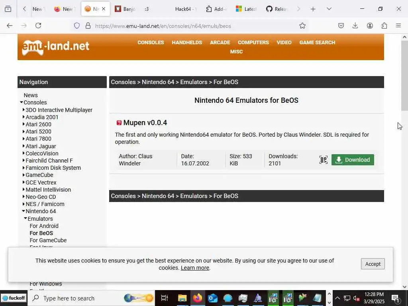408x306 pixels.
Task: Open the MISC menu item
Action: point(236,51)
